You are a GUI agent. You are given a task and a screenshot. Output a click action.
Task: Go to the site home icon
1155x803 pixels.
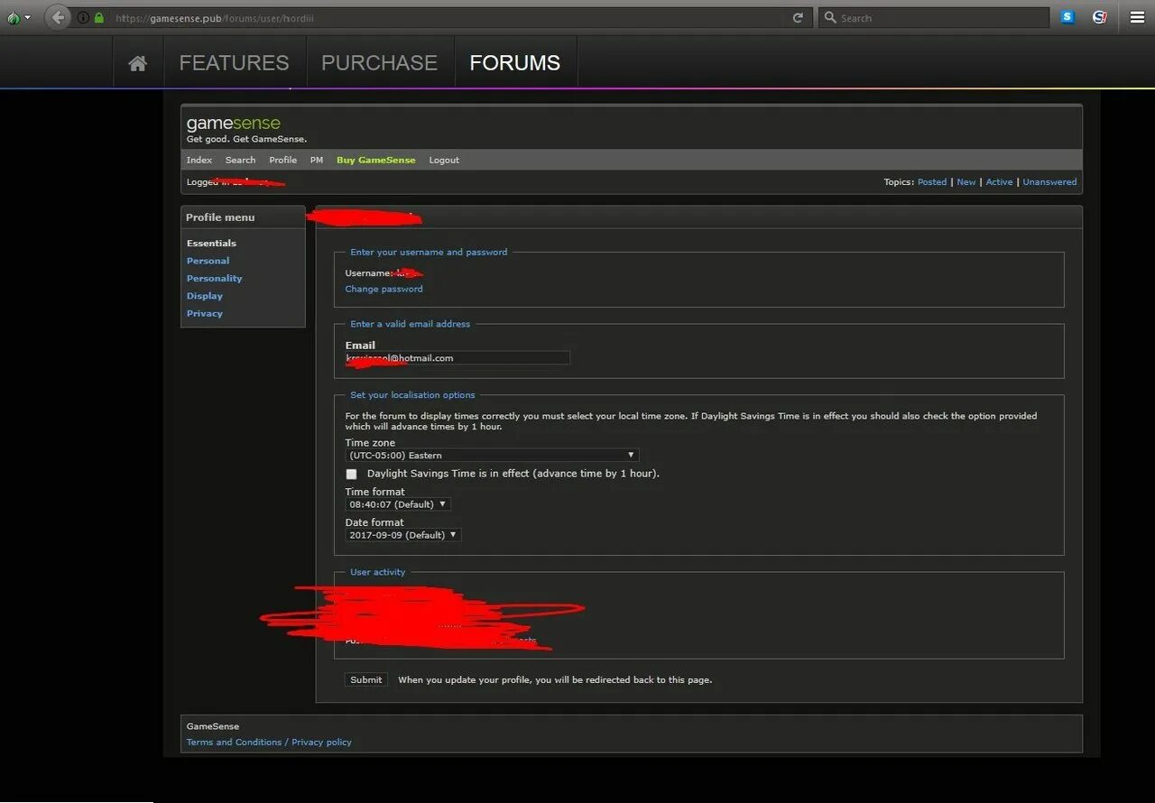[138, 62]
